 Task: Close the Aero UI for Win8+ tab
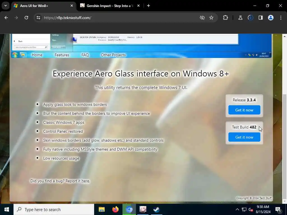72,6
